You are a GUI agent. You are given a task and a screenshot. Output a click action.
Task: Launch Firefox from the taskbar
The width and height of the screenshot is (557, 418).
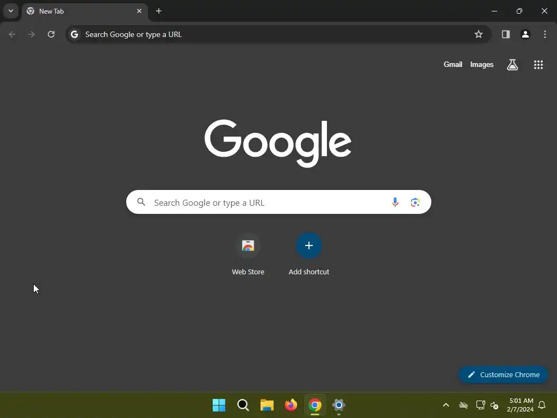tap(291, 405)
